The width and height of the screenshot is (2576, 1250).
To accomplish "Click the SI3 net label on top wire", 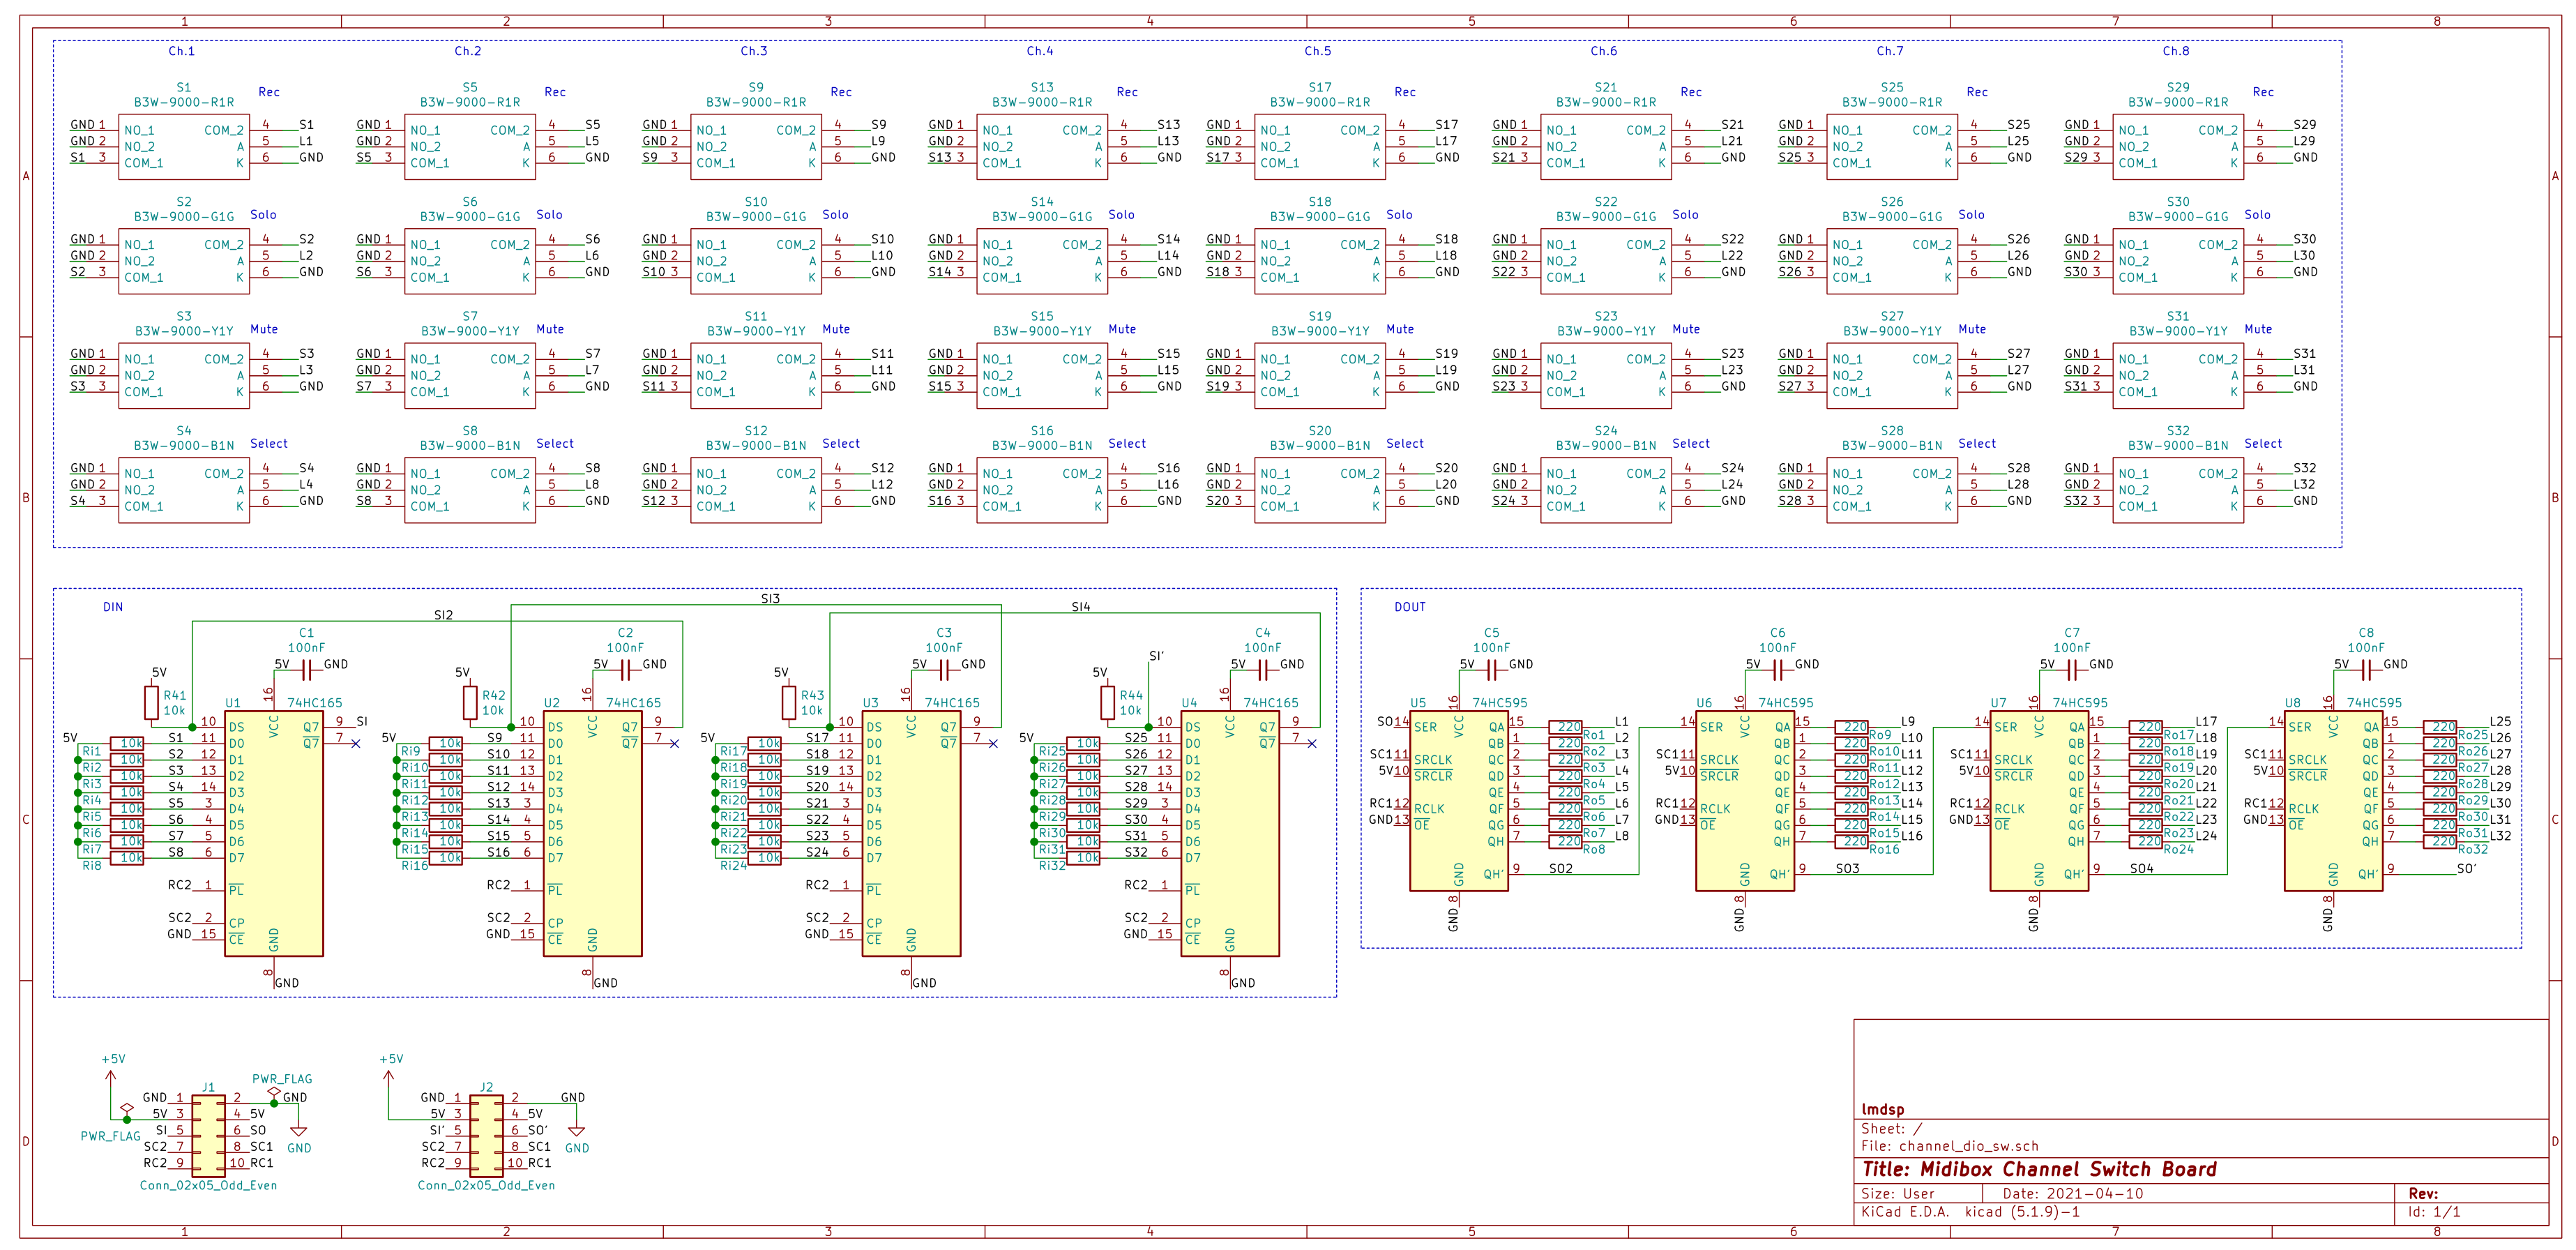I will pyautogui.click(x=770, y=599).
